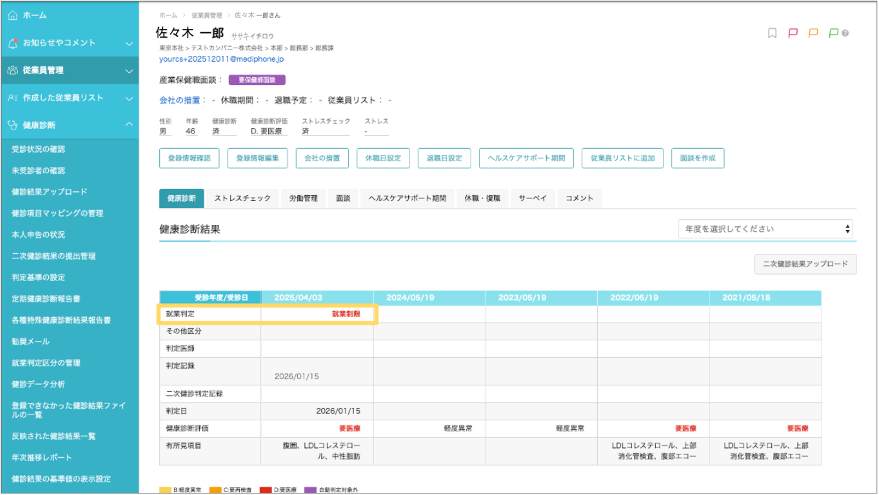Click the 従業員リストに追加 button

click(622, 158)
